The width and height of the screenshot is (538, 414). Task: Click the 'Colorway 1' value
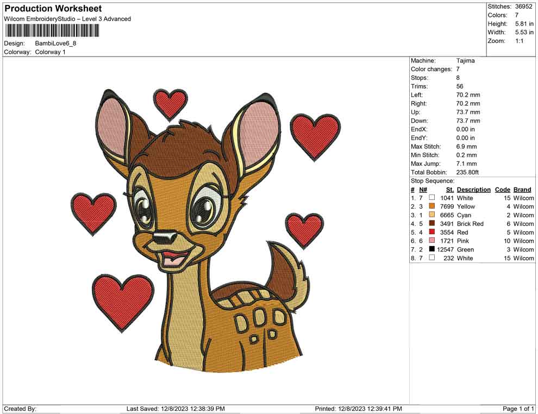(x=50, y=52)
